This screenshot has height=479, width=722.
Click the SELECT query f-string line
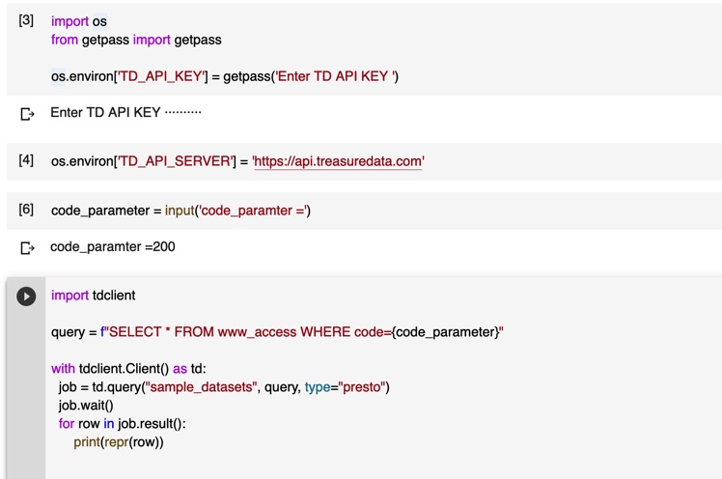tap(277, 332)
